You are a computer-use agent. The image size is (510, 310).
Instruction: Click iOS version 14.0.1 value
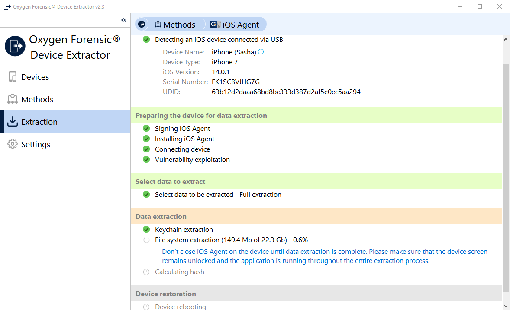point(220,72)
